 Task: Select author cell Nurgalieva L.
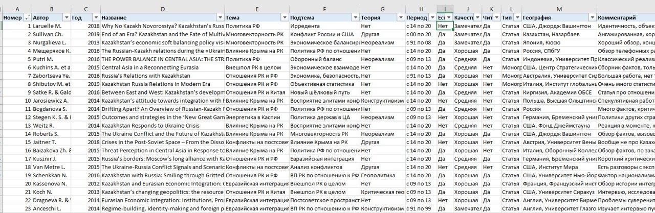point(51,42)
